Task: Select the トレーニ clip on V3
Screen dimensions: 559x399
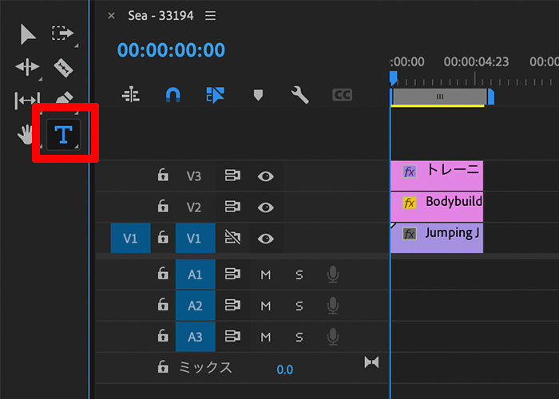Action: click(x=437, y=176)
